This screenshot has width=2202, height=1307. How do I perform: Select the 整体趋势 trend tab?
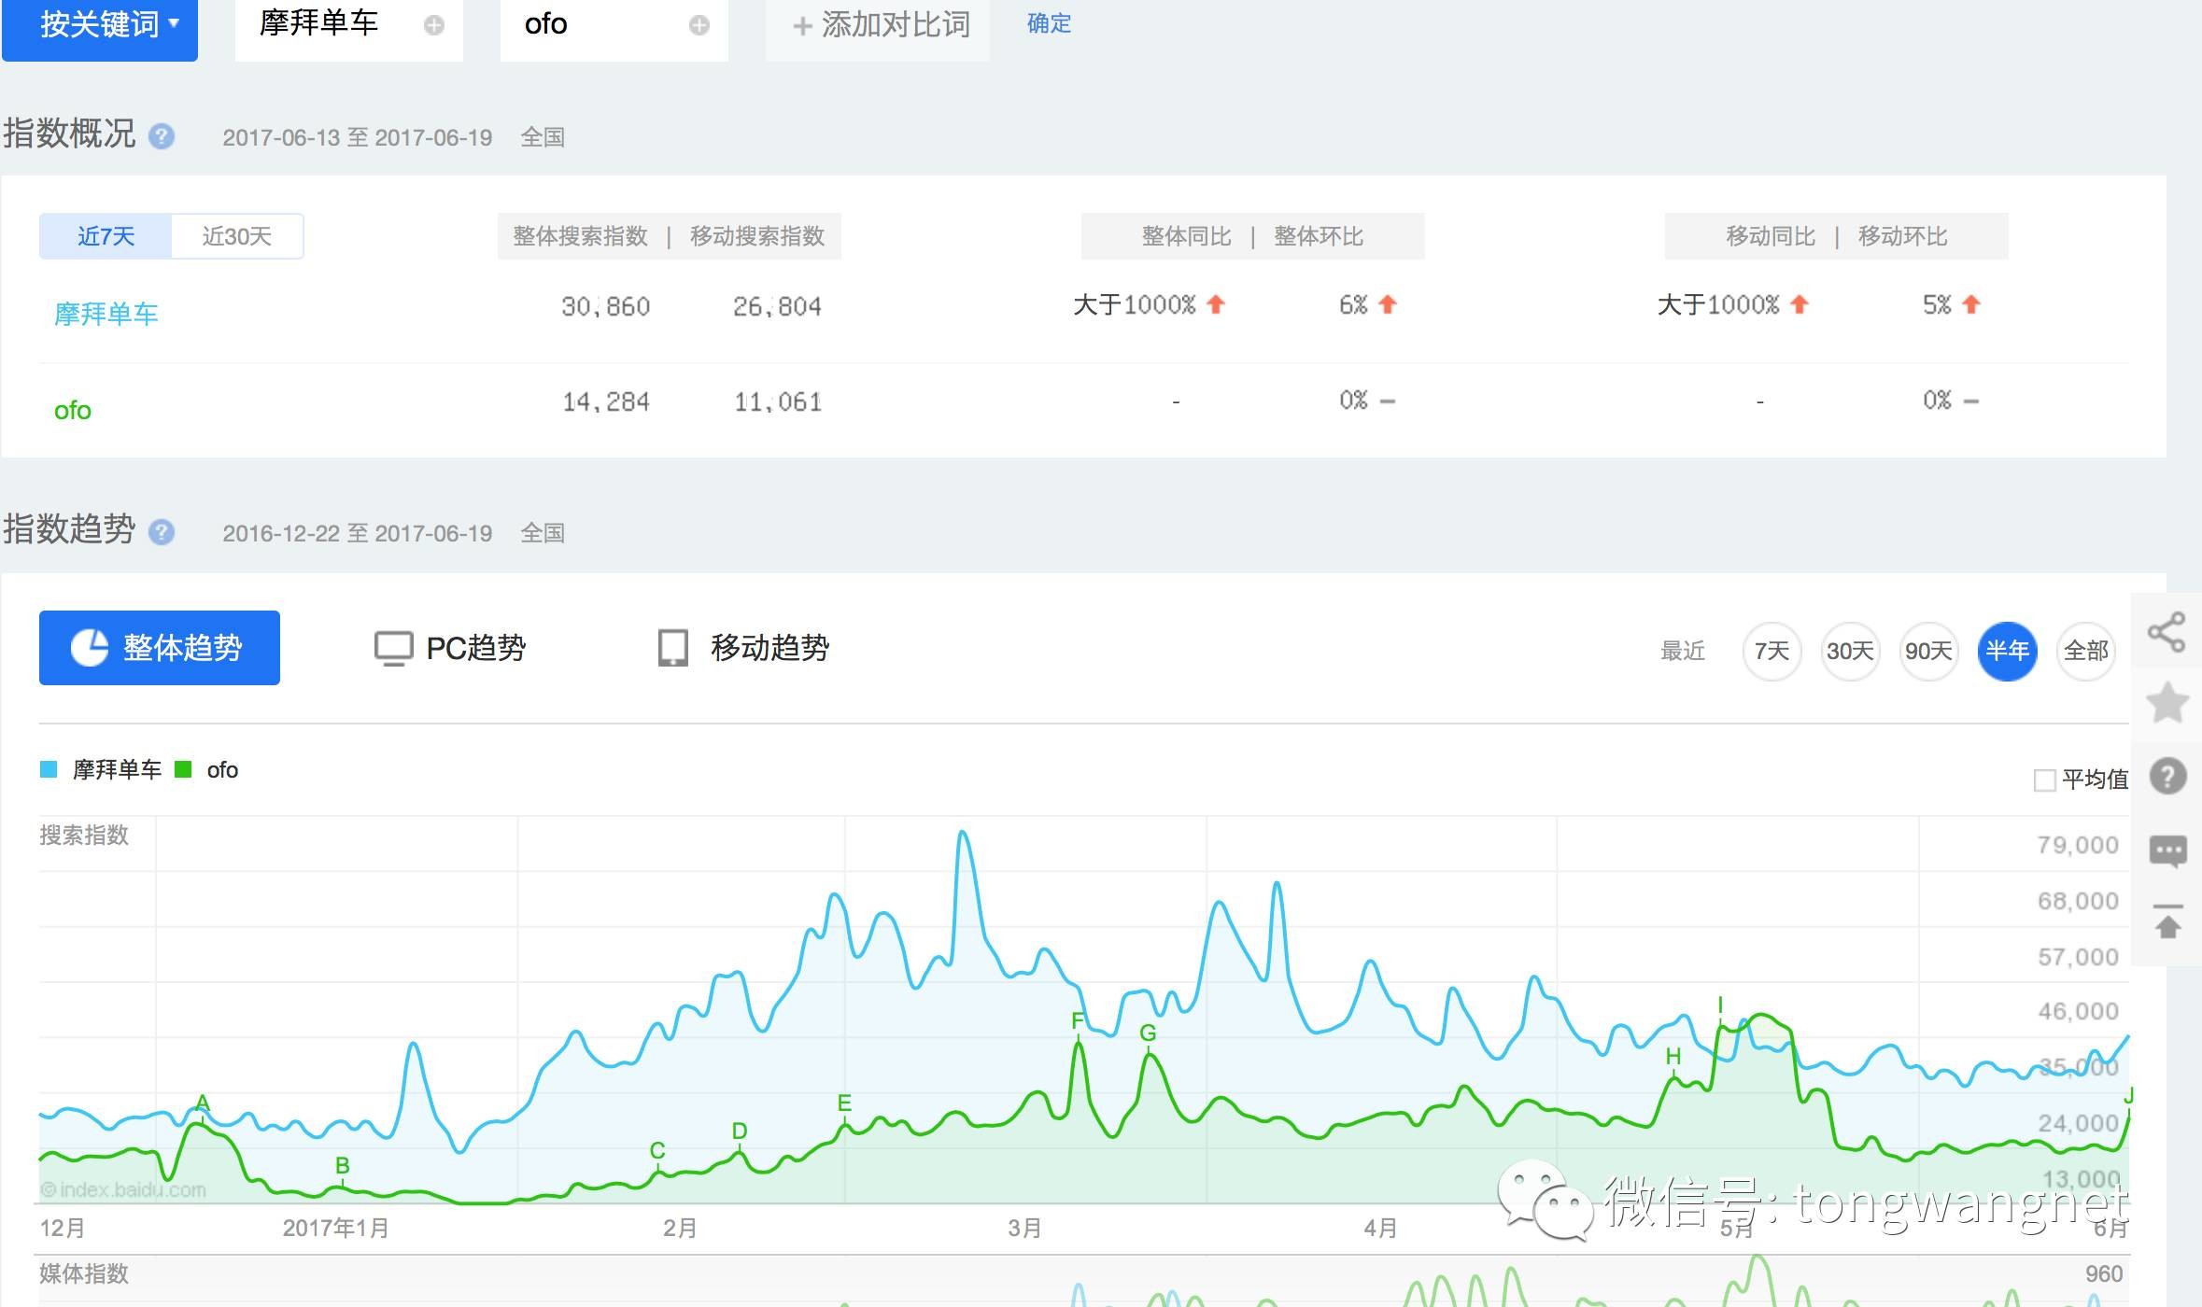[x=160, y=648]
